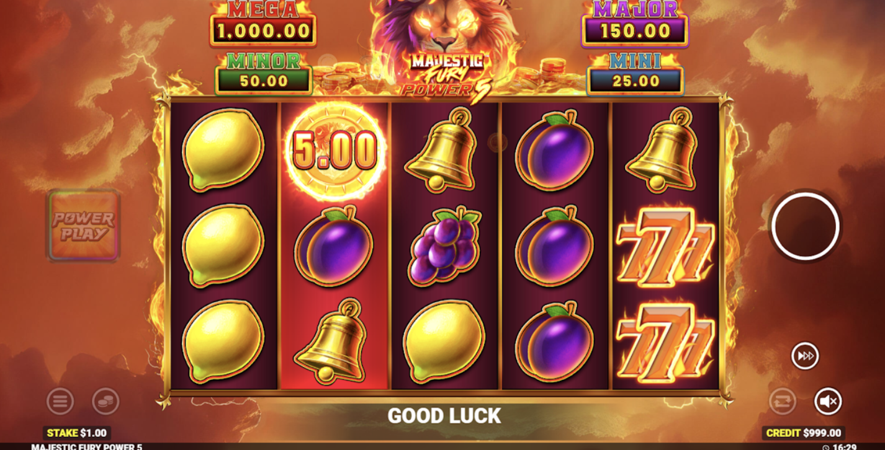Click the Mega 1,000.00 jackpot display

pyautogui.click(x=263, y=24)
